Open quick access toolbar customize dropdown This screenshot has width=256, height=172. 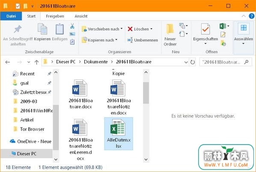tap(33, 6)
